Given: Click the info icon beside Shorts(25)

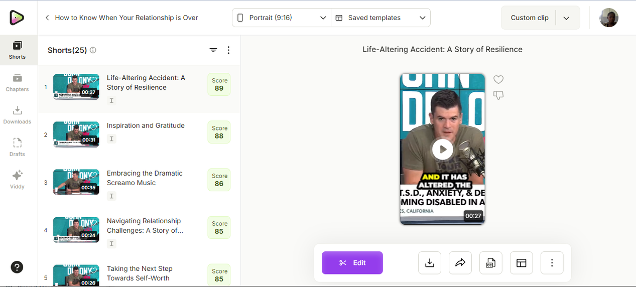Looking at the screenshot, I should point(93,50).
